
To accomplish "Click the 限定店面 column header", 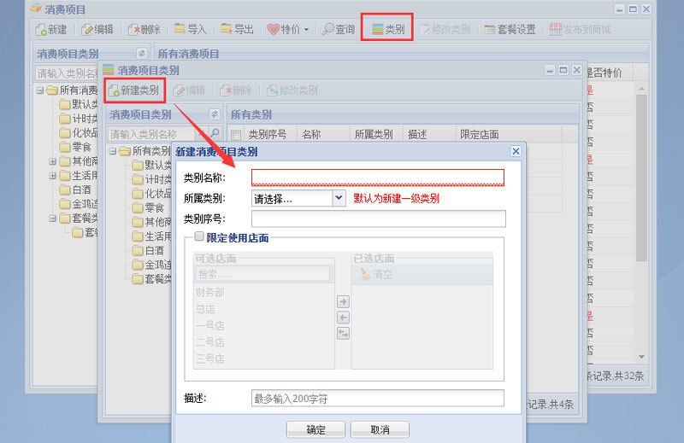I will [509, 135].
